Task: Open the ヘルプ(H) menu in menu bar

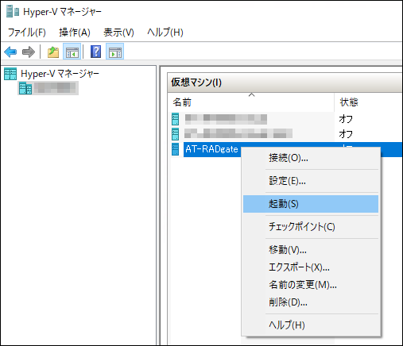Action: [x=165, y=33]
